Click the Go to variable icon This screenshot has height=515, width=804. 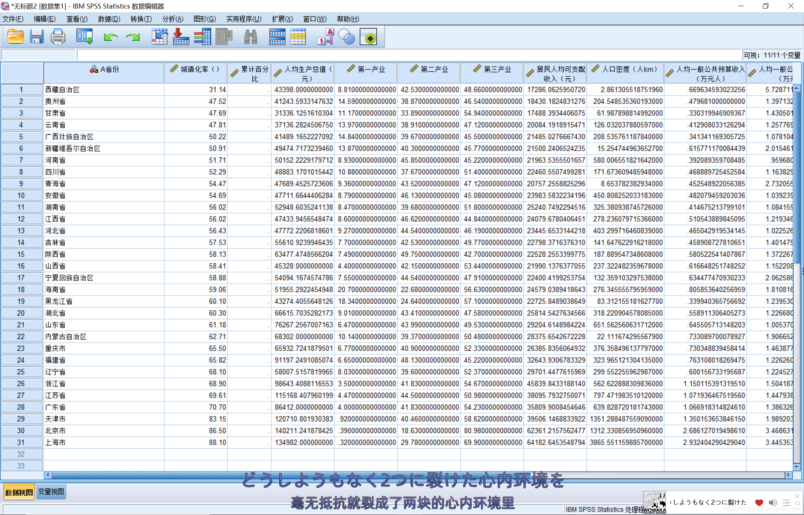(x=181, y=37)
